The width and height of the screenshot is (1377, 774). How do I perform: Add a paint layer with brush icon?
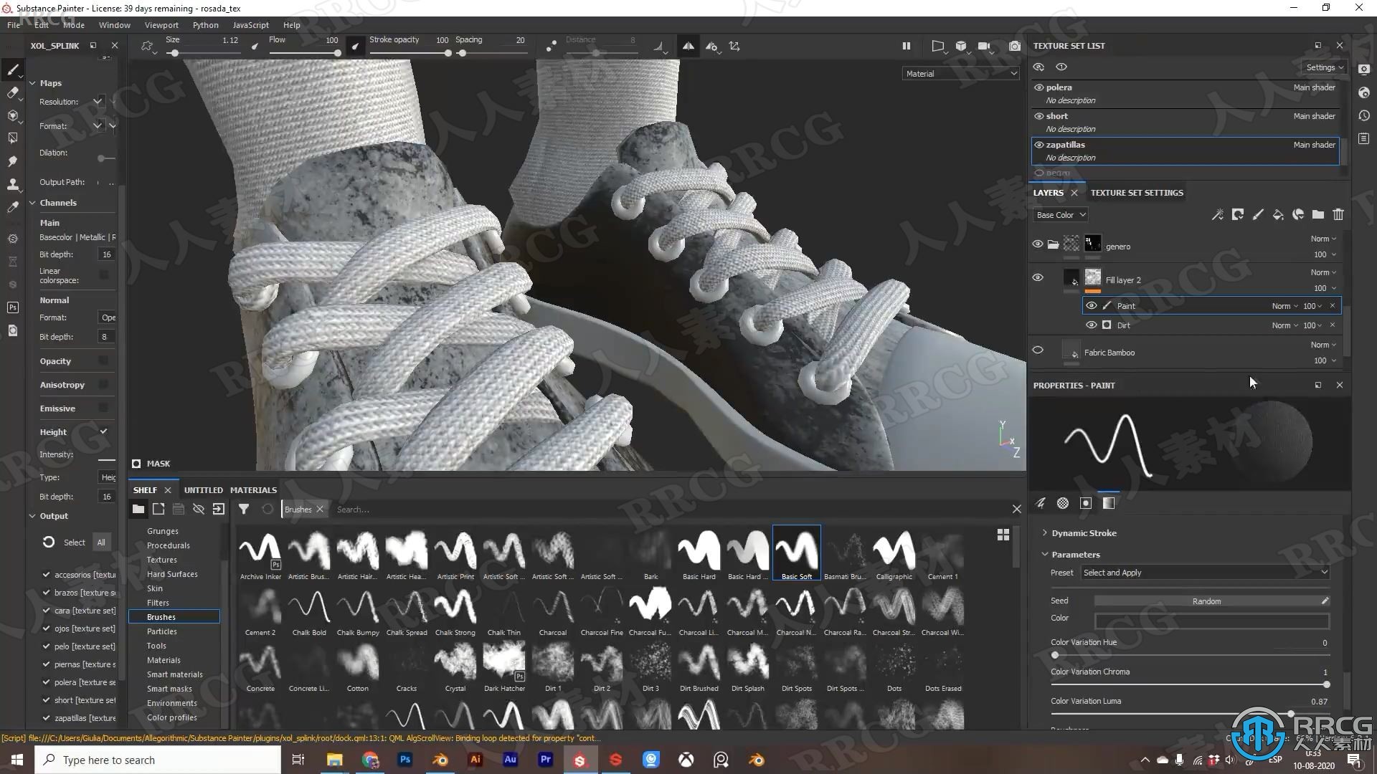[1257, 214]
